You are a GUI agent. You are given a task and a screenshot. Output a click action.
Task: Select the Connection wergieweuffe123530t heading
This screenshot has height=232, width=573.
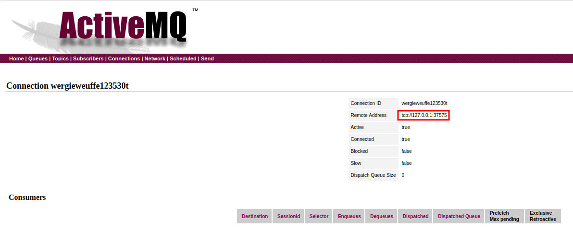coord(68,86)
